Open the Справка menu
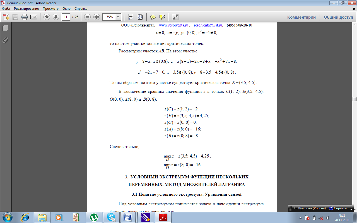Viewport: 357px width, 223px height. pos(81,9)
